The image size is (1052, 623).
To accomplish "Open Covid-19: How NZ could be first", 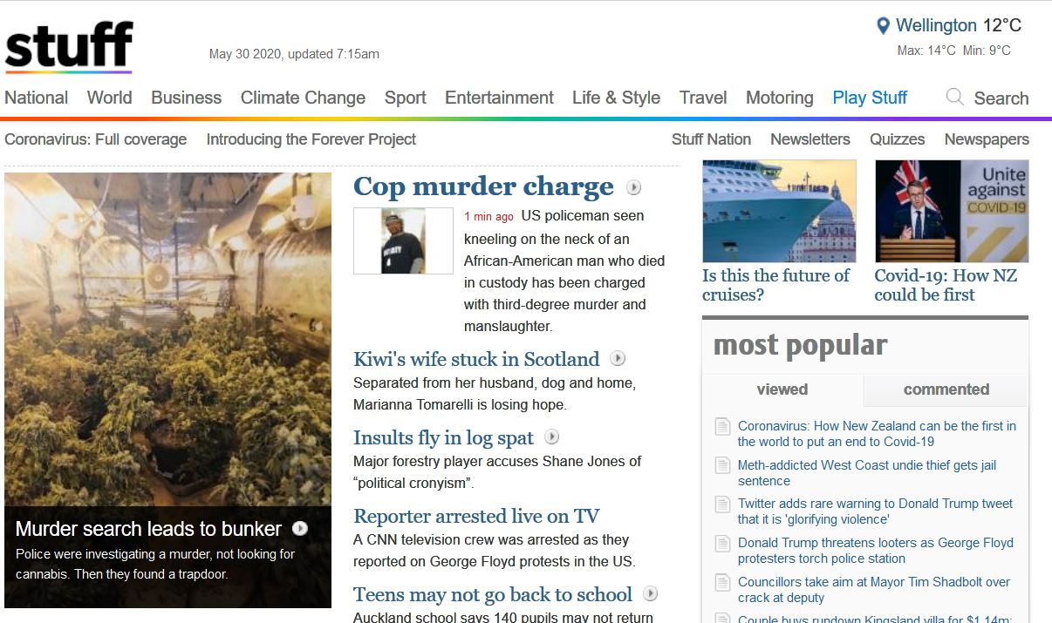I will point(946,285).
